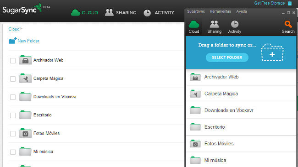Close the SugarSync desktop app window
This screenshot has width=298, height=167.
(293, 13)
